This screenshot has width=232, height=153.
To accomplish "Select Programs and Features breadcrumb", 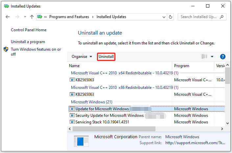I will [x=69, y=17].
